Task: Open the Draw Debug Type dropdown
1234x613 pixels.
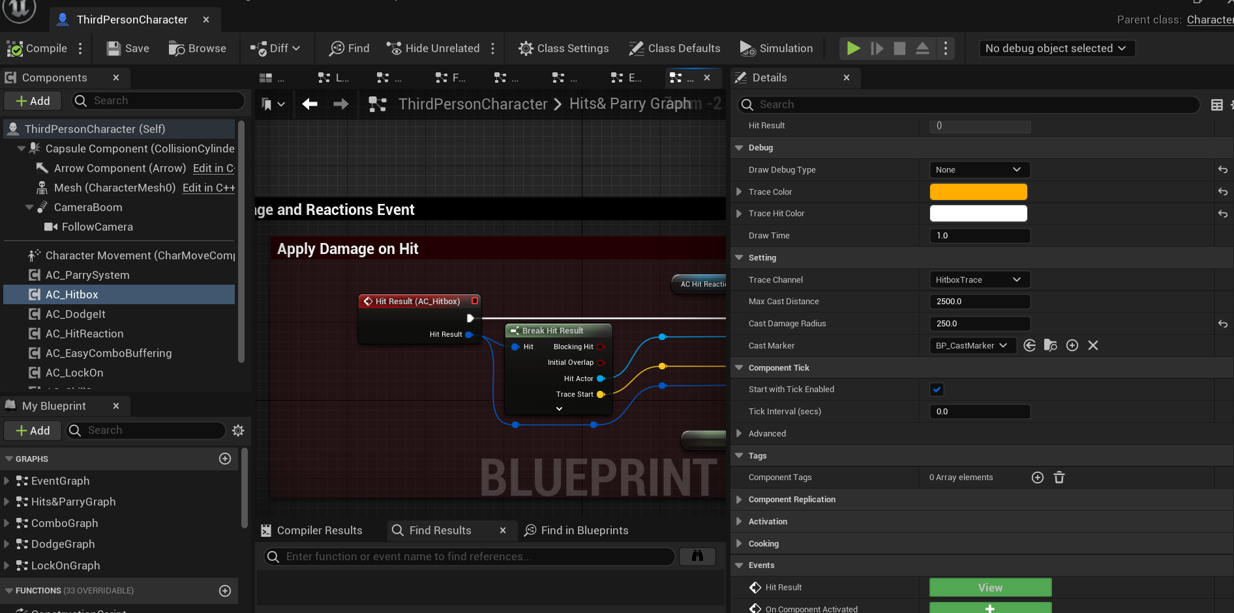Action: 979,169
